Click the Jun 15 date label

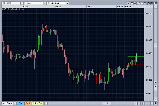point(120,7)
